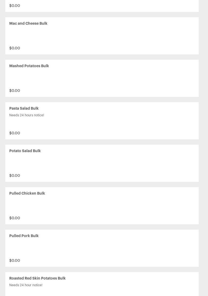Open the Pulled Chicken Bulk item

pyautogui.click(x=27, y=193)
